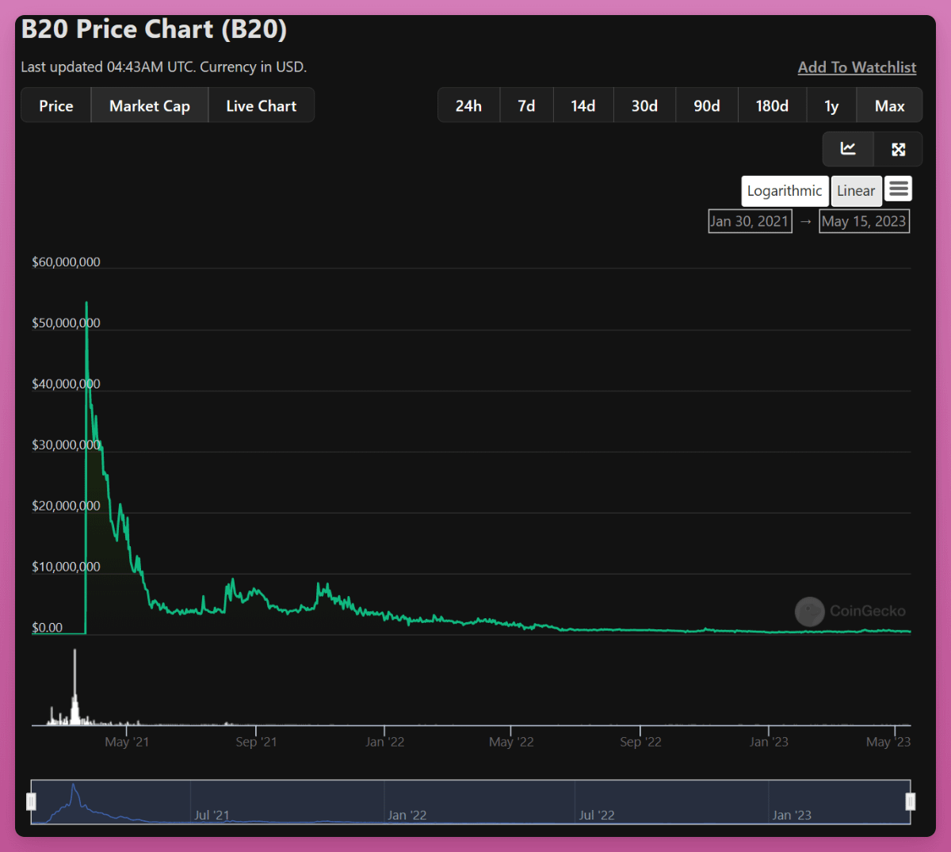Choose the 30d time range
Screen dimensions: 951x852
pos(644,105)
